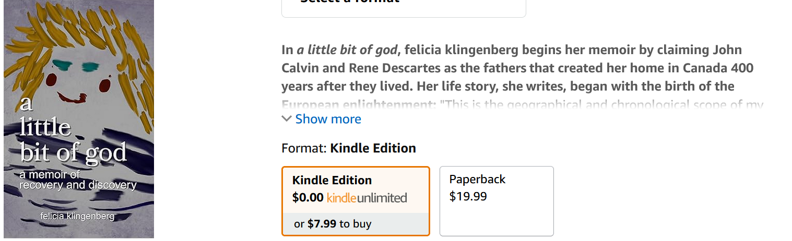Click the Paperback label text

tap(477, 179)
